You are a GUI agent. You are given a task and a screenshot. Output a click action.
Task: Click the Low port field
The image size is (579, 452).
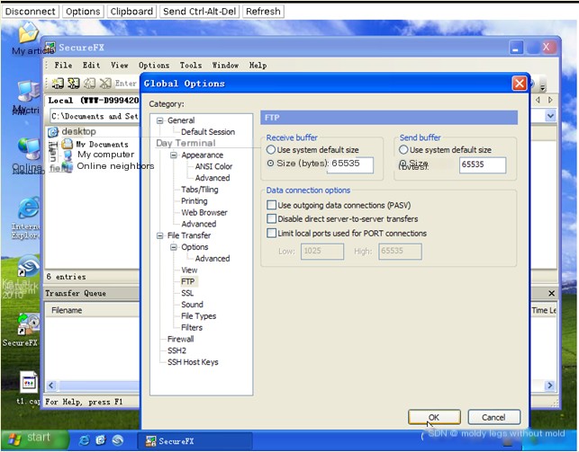click(322, 252)
